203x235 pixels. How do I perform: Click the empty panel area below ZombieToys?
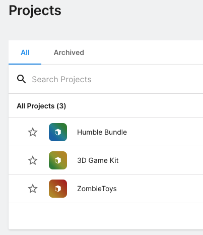(x=106, y=216)
